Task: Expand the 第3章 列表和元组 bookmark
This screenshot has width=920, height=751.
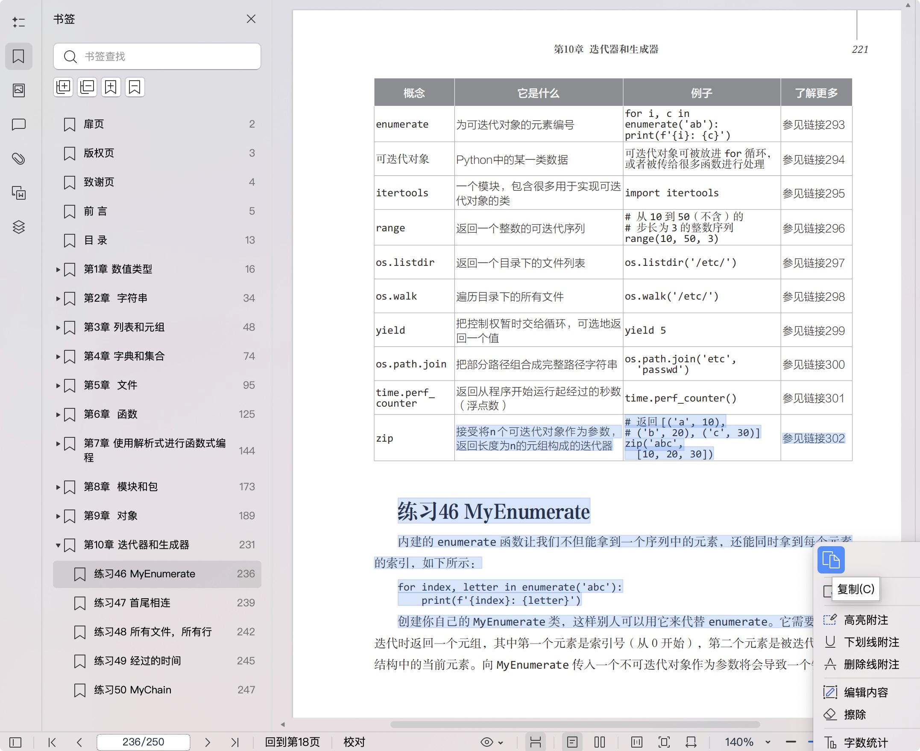Action: (x=58, y=327)
